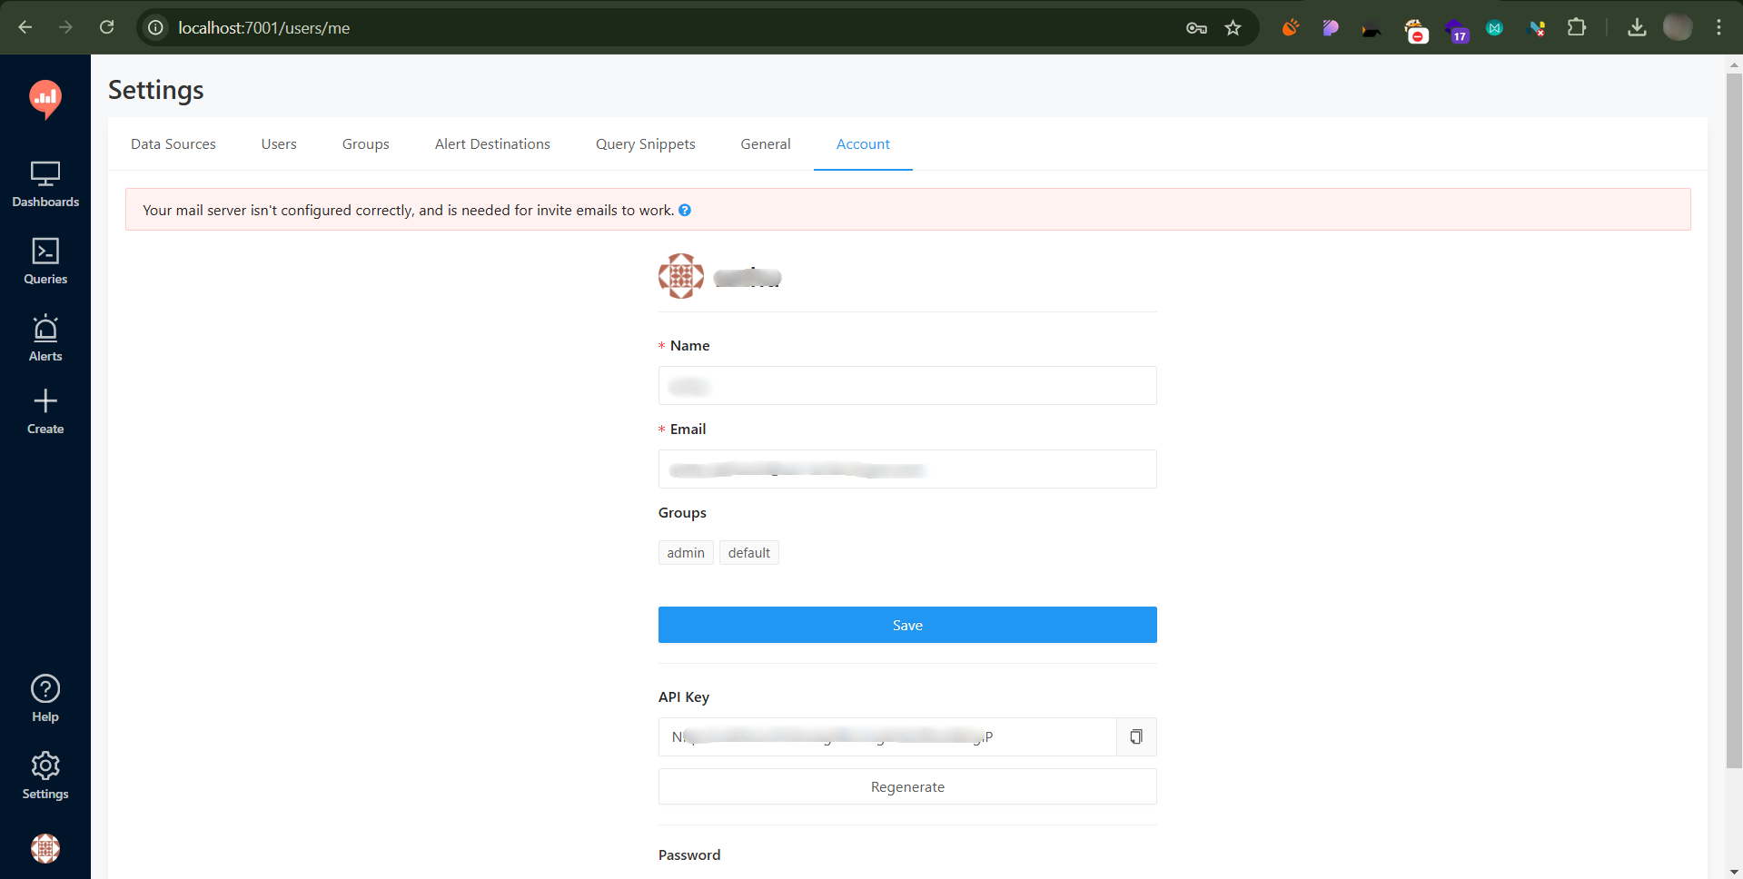Open the Help section

coord(45,696)
